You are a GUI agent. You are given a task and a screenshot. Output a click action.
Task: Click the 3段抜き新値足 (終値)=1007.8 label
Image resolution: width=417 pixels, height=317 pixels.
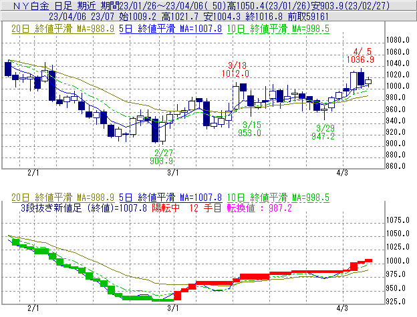tap(84, 208)
